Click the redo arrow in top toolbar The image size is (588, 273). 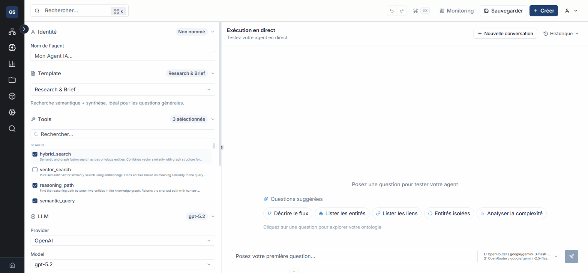pos(402,11)
